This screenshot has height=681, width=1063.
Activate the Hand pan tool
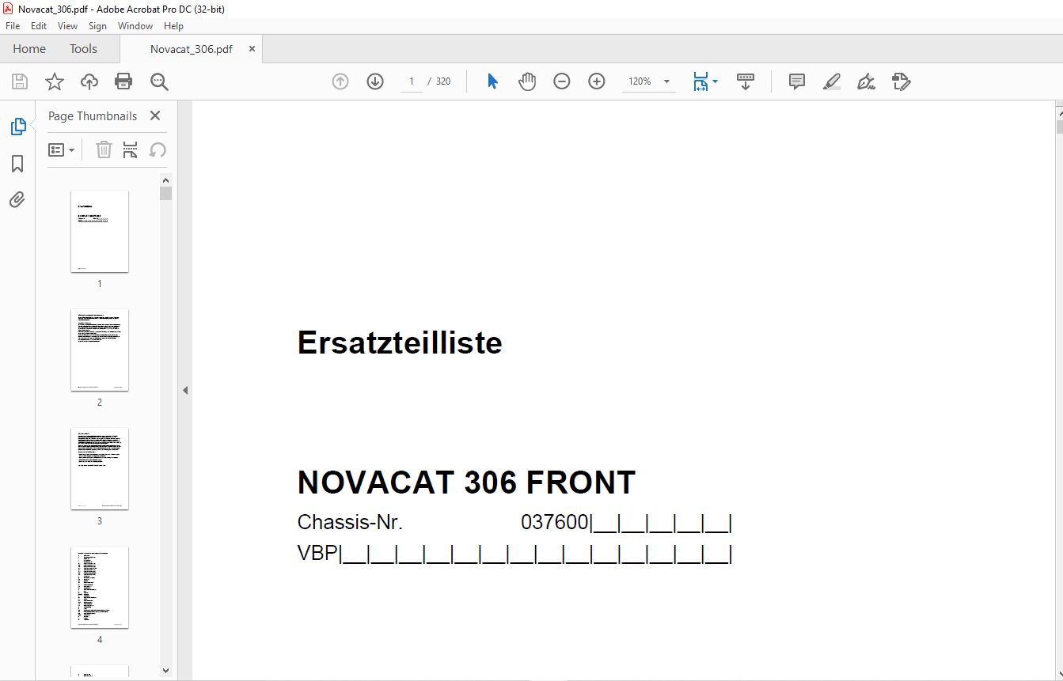(x=527, y=81)
